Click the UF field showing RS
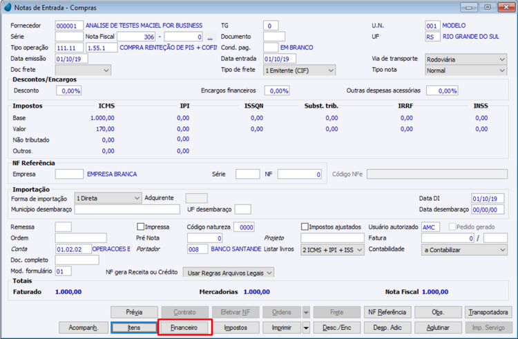The image size is (518, 339). (433, 37)
